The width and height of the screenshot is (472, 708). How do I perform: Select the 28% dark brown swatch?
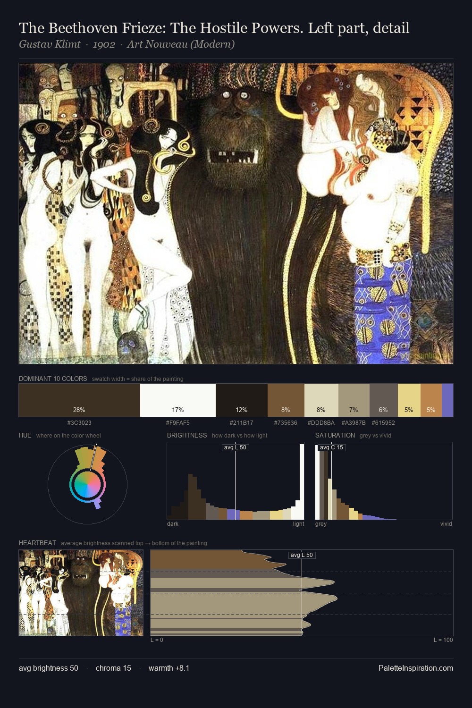79,400
